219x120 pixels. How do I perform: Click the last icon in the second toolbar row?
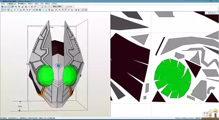86,10
